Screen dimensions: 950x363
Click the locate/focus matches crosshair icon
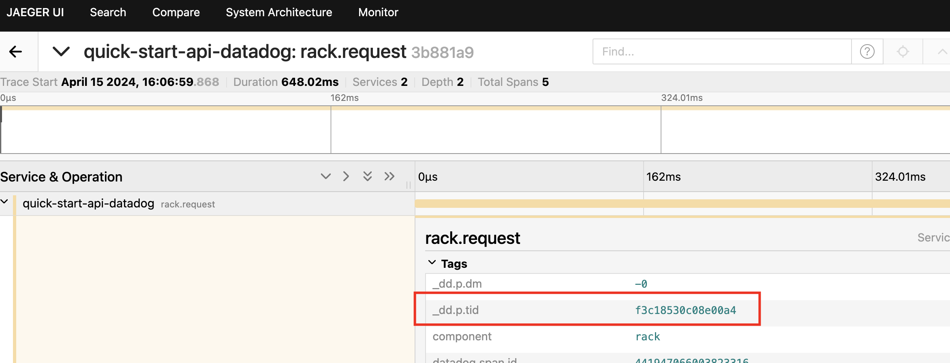[903, 51]
